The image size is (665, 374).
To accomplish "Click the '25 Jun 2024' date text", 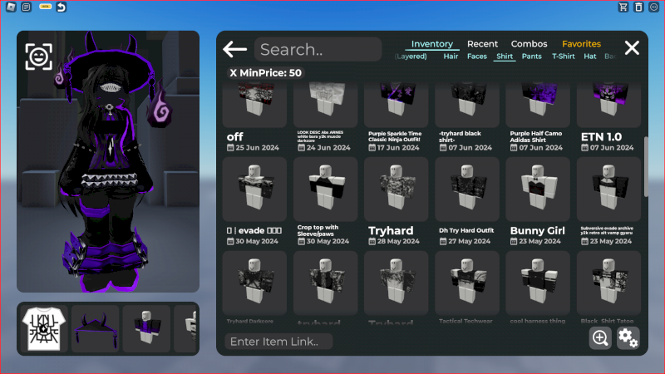I will (x=257, y=148).
